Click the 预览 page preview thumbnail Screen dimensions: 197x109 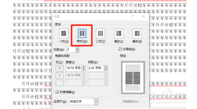pyautogui.click(x=133, y=77)
